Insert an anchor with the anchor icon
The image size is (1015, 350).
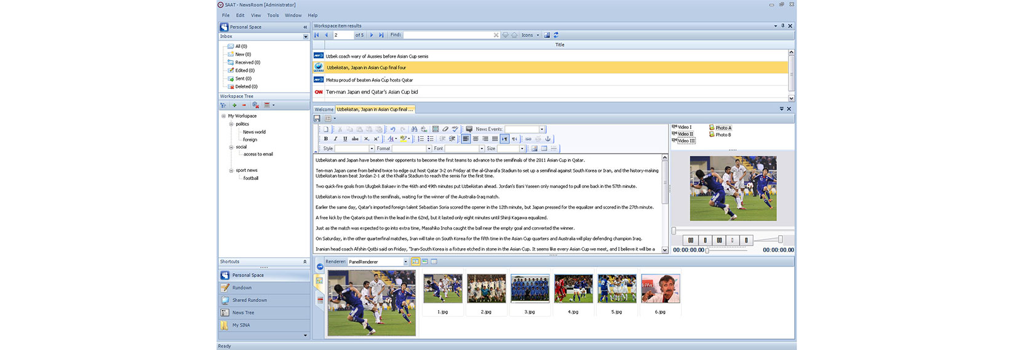point(548,139)
